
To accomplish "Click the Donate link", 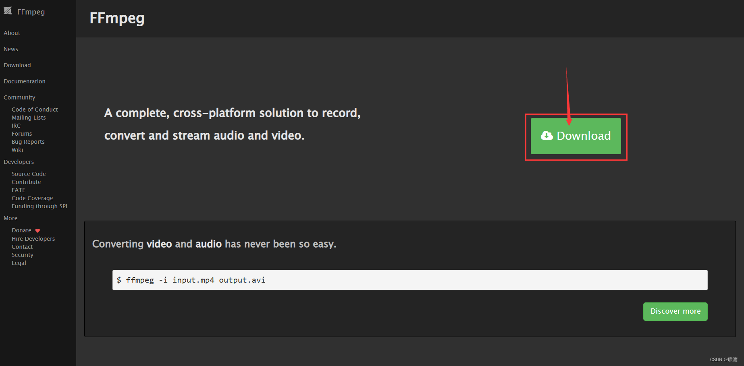I will click(21, 230).
